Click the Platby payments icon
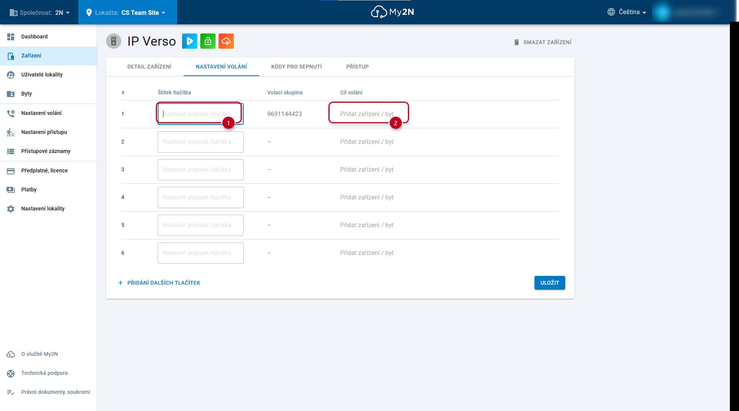Viewport: 739px width, 411px height. (x=11, y=190)
